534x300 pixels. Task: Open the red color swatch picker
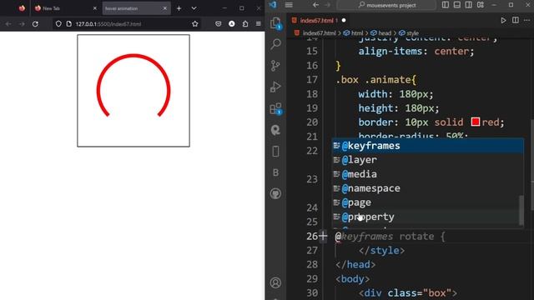pyautogui.click(x=476, y=122)
